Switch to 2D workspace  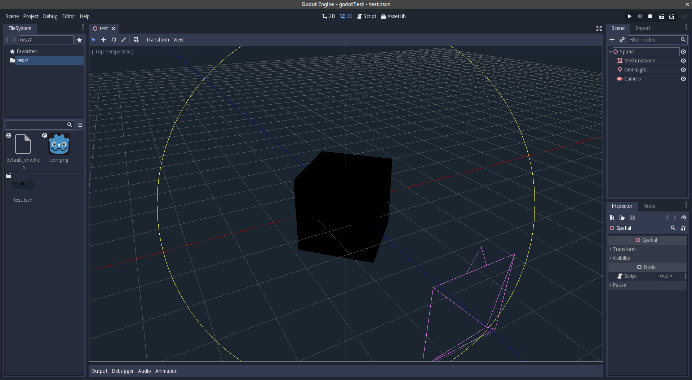click(328, 16)
